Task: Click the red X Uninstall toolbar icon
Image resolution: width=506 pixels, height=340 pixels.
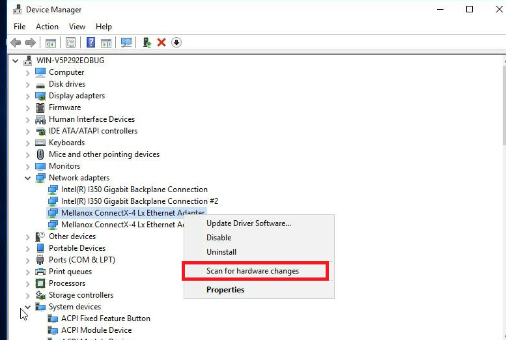Action: [x=162, y=42]
